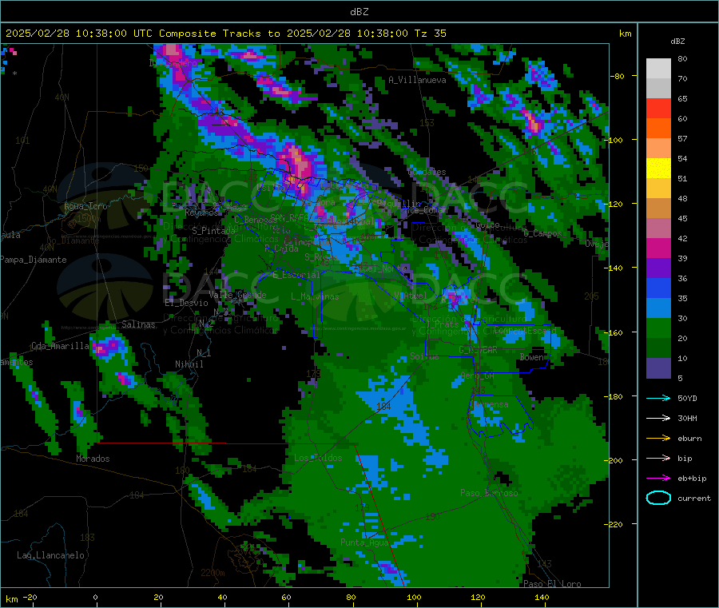
Task: Select the purple 36-39 dBZ swatch
Action: tap(658, 268)
